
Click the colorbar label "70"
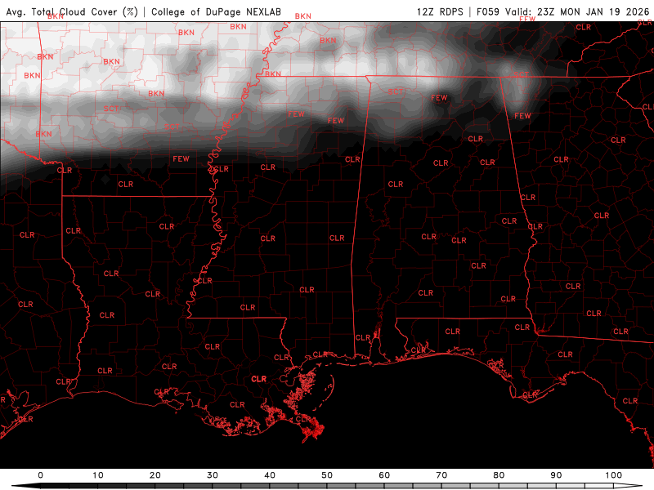coord(441,475)
